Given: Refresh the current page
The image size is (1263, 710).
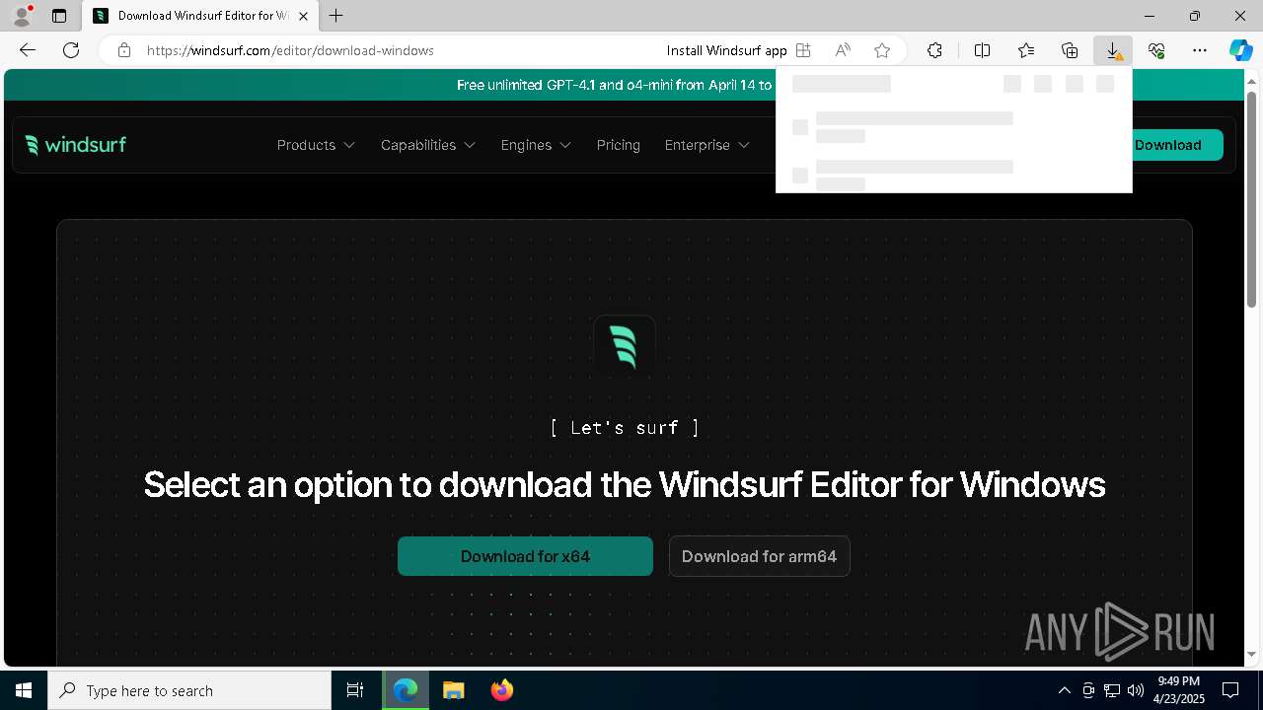Looking at the screenshot, I should coord(71,50).
